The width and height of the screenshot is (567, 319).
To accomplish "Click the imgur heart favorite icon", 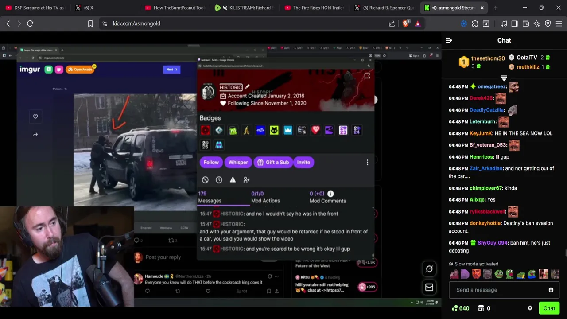I will coord(35,117).
